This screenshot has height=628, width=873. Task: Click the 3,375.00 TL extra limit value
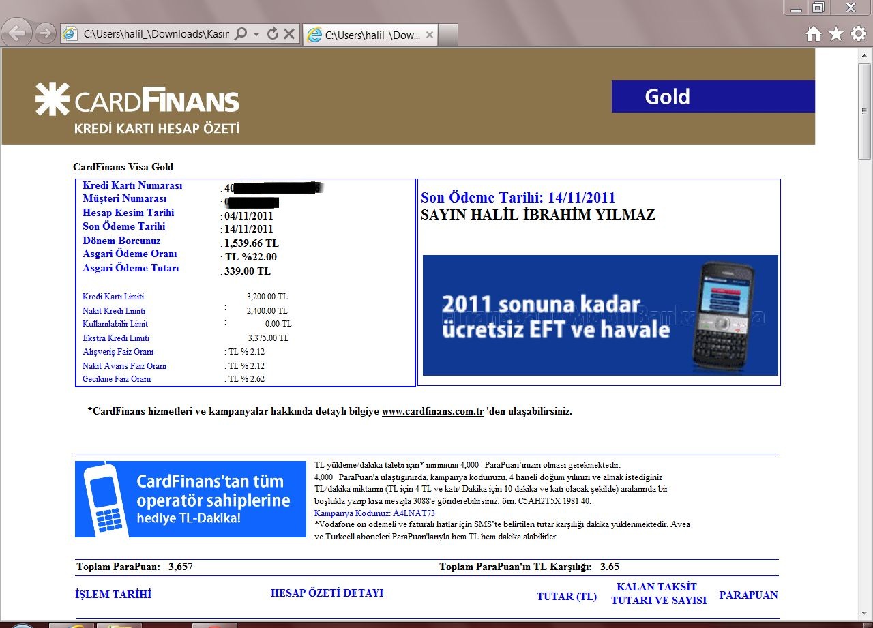click(x=268, y=338)
